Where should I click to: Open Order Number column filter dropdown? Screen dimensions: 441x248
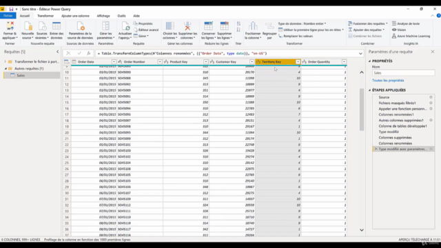tap(160, 62)
